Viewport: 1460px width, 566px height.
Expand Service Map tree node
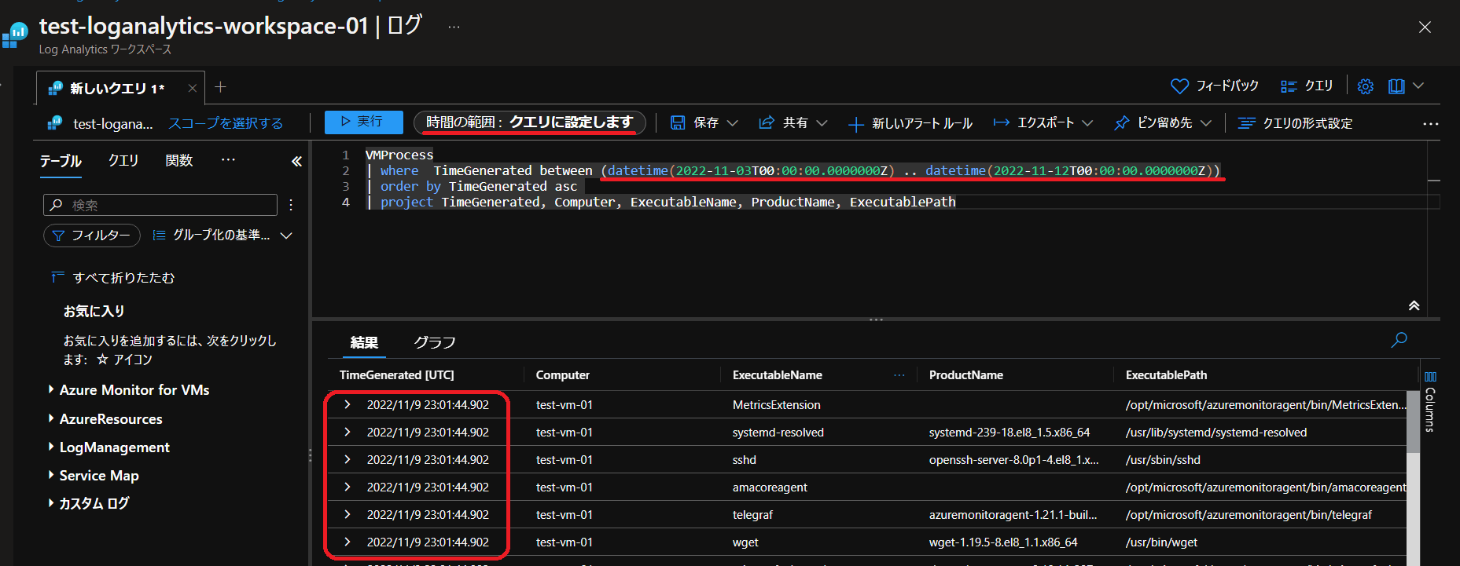pos(51,475)
